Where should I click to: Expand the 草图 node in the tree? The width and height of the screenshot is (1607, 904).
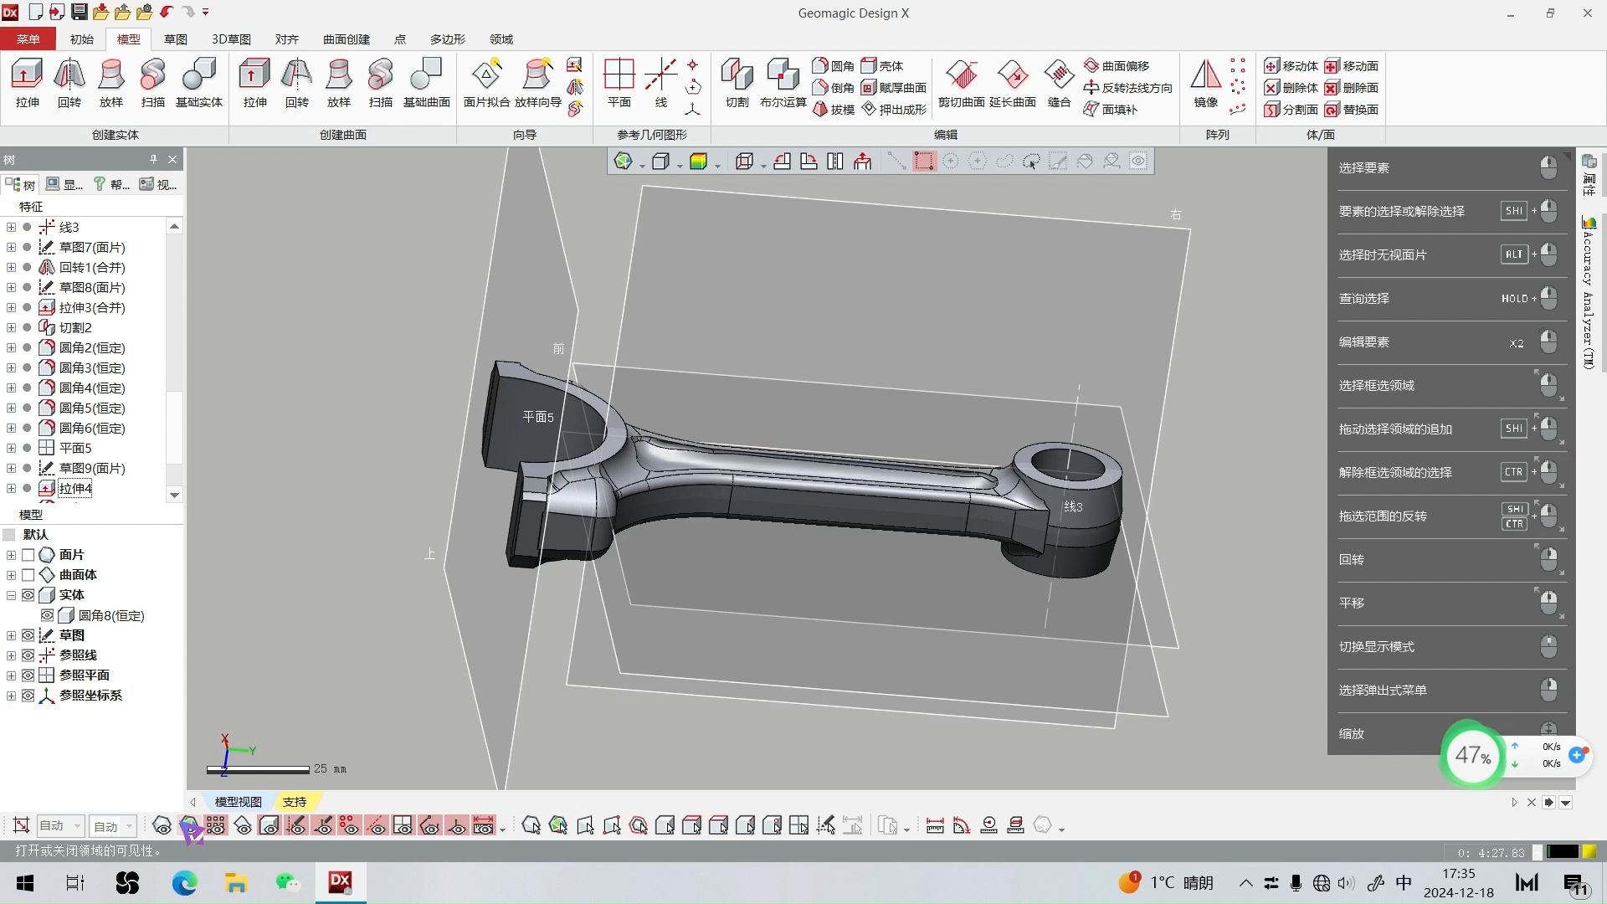(11, 634)
